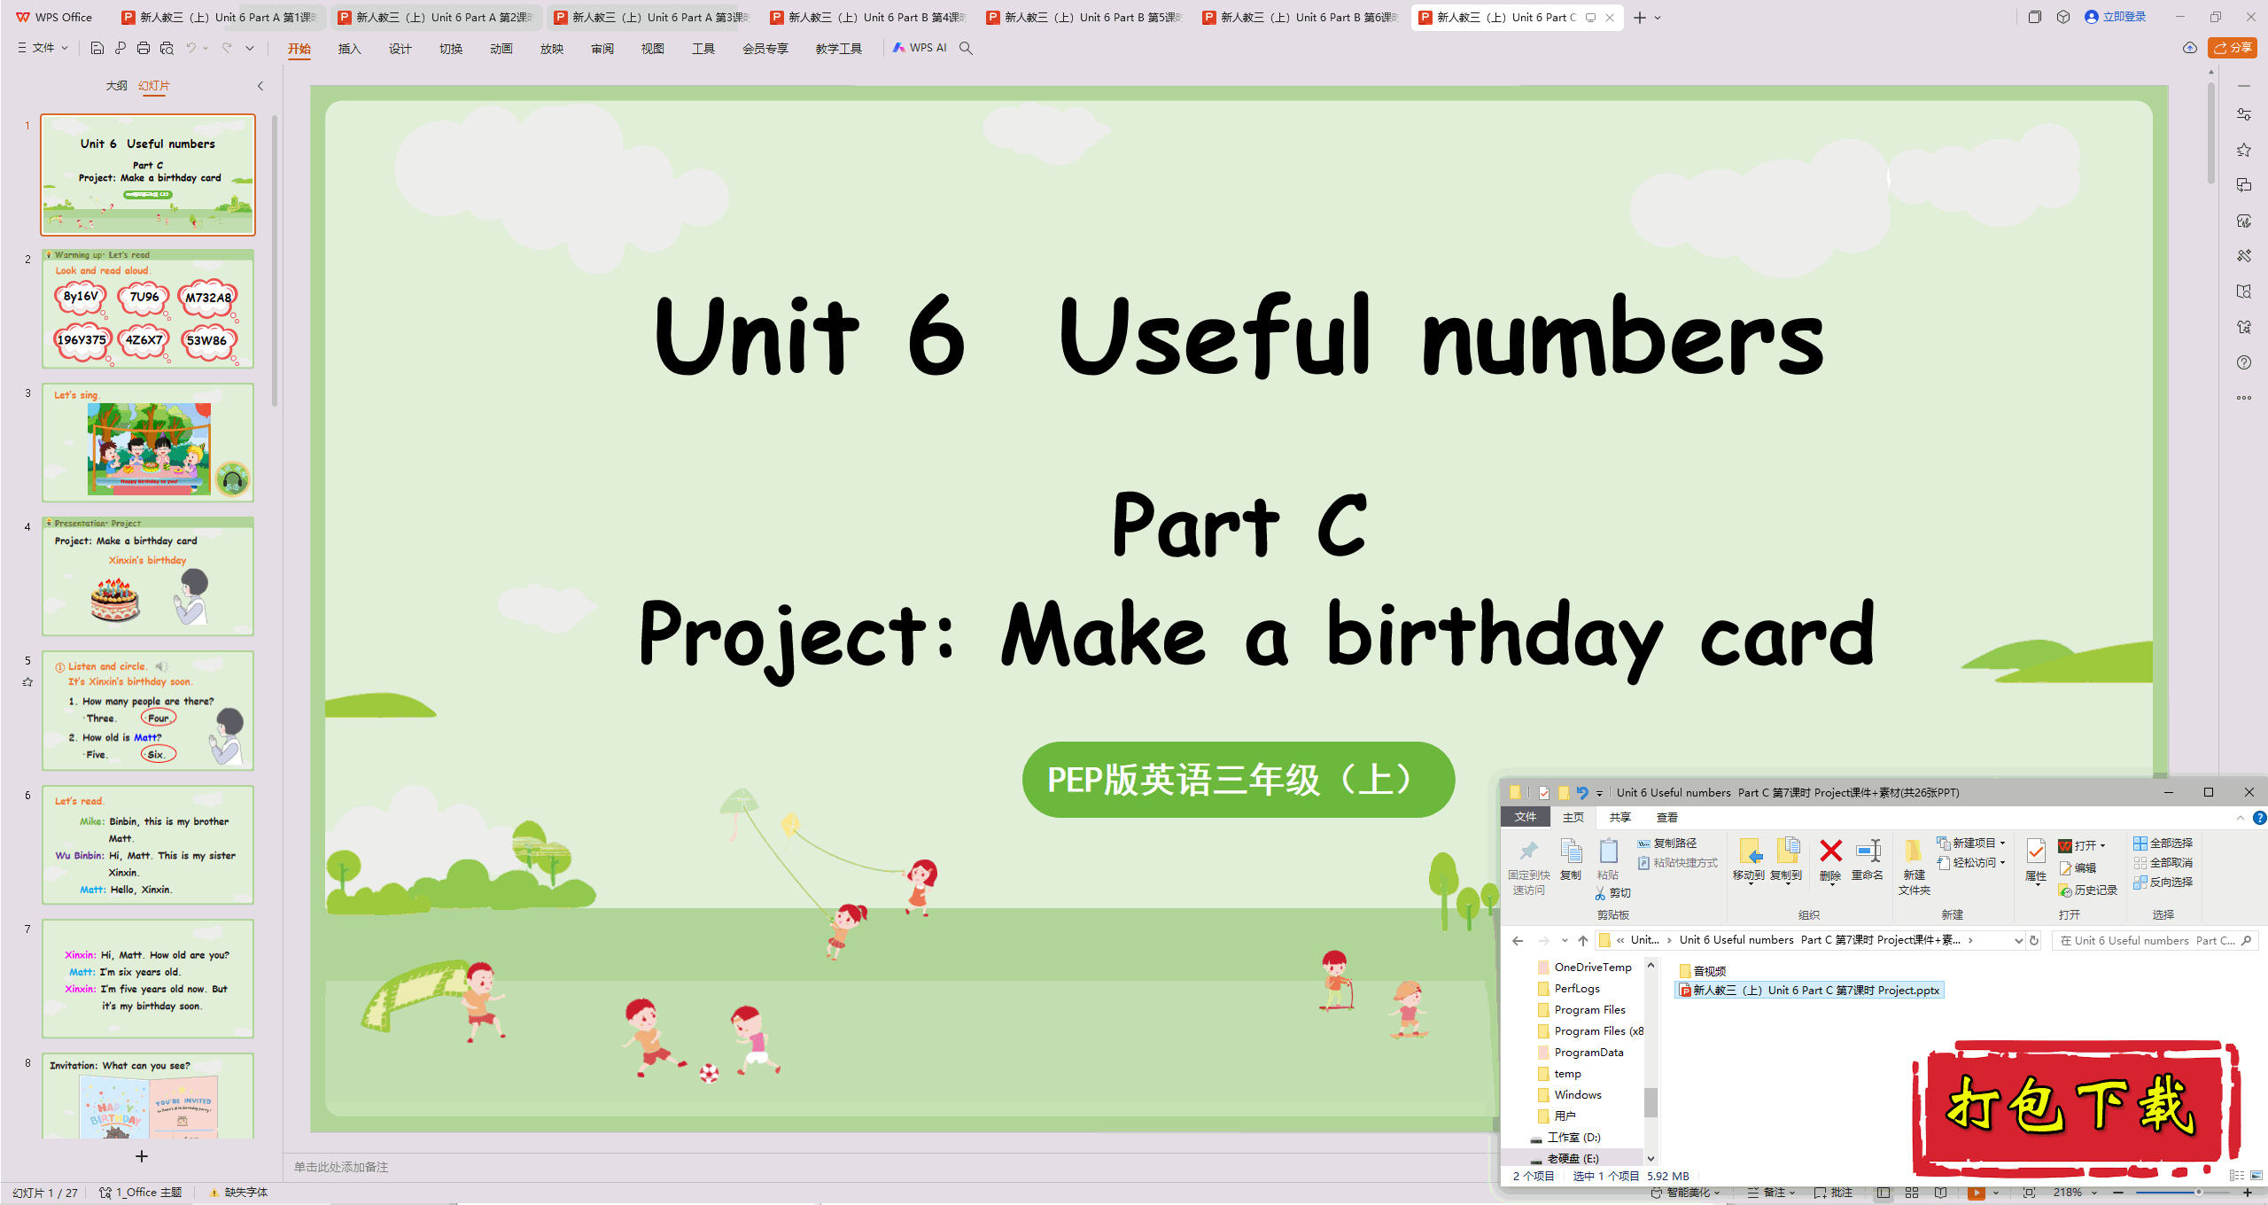
Task: Click the add-slide plus button below thumbnails
Action: click(142, 1156)
